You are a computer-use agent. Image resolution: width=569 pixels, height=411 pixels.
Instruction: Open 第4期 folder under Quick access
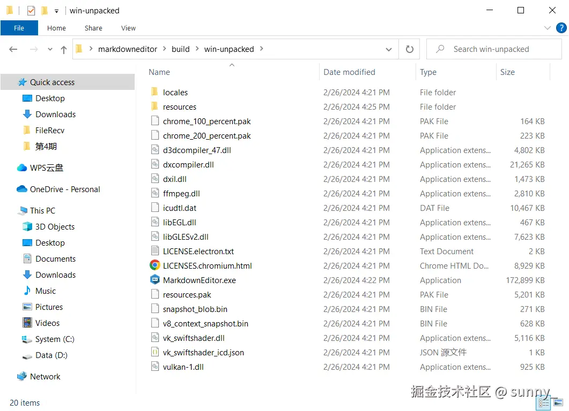click(40, 146)
